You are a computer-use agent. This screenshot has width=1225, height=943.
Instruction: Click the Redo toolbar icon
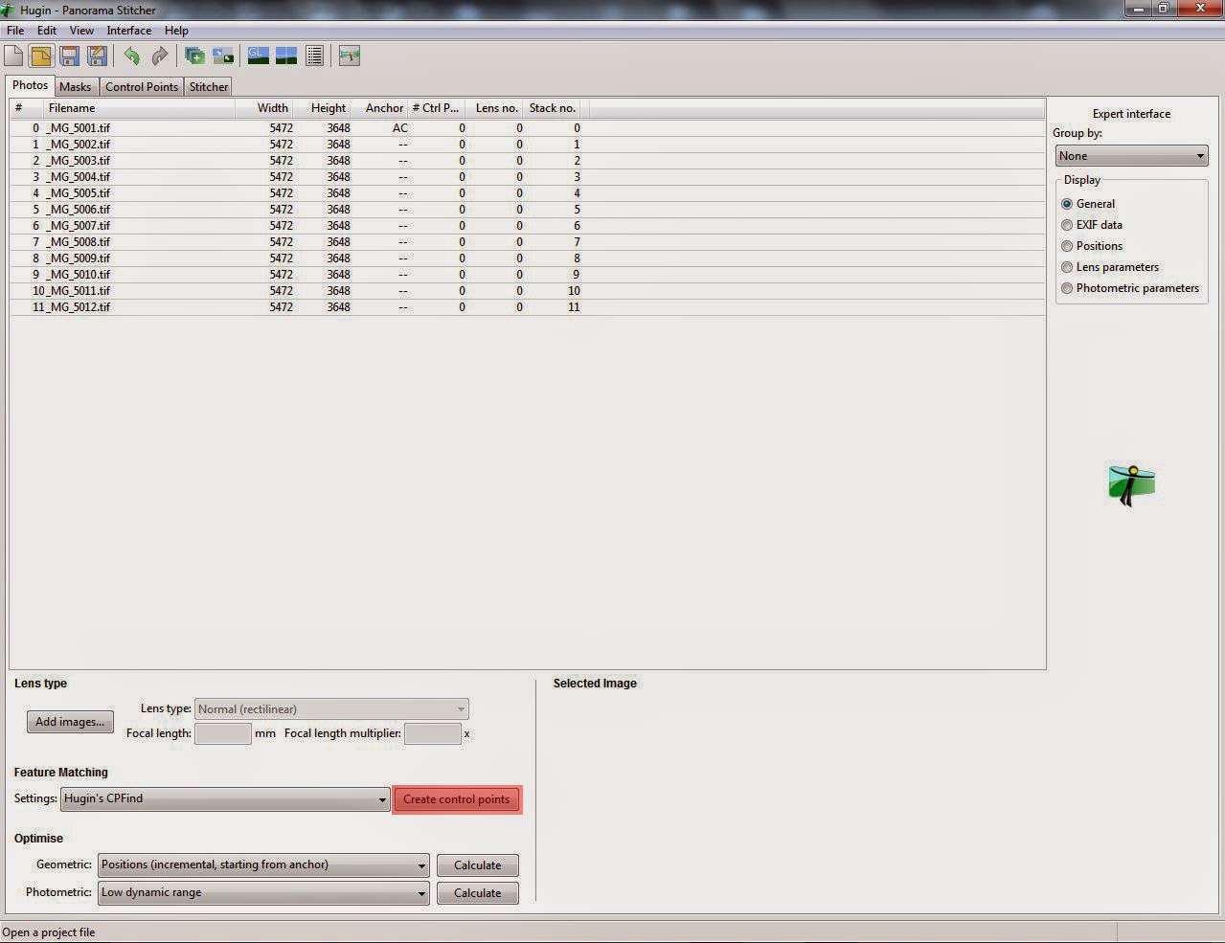pos(159,56)
